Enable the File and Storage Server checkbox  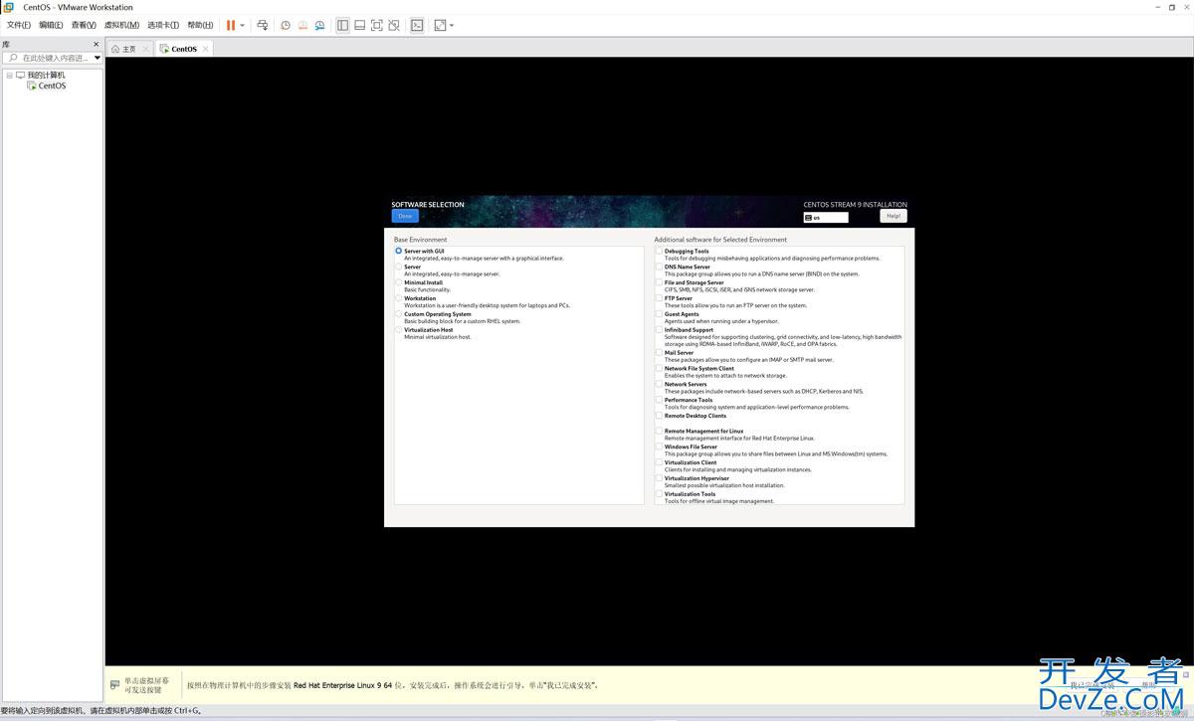[x=659, y=283]
